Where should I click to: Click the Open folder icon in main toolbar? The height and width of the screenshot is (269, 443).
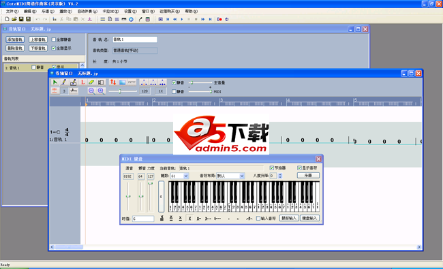14,19
